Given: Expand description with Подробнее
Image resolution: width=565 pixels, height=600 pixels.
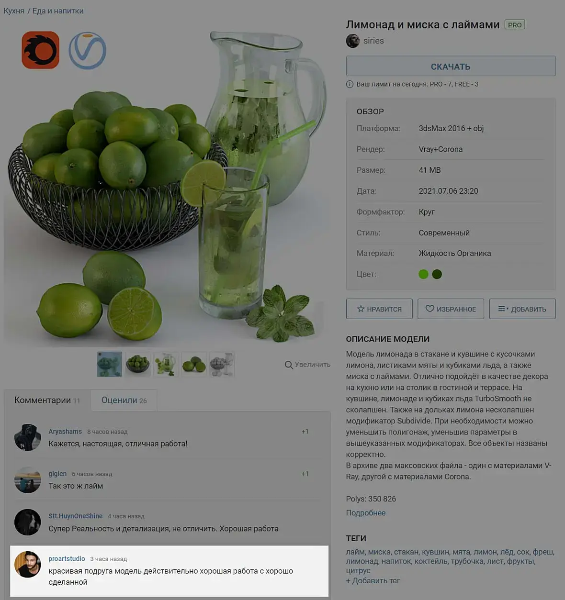Looking at the screenshot, I should tap(366, 513).
